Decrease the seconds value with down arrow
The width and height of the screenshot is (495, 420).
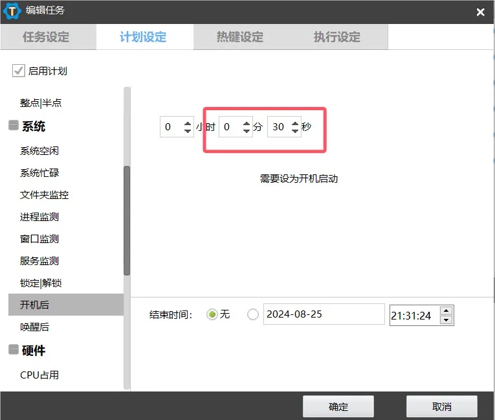point(295,130)
